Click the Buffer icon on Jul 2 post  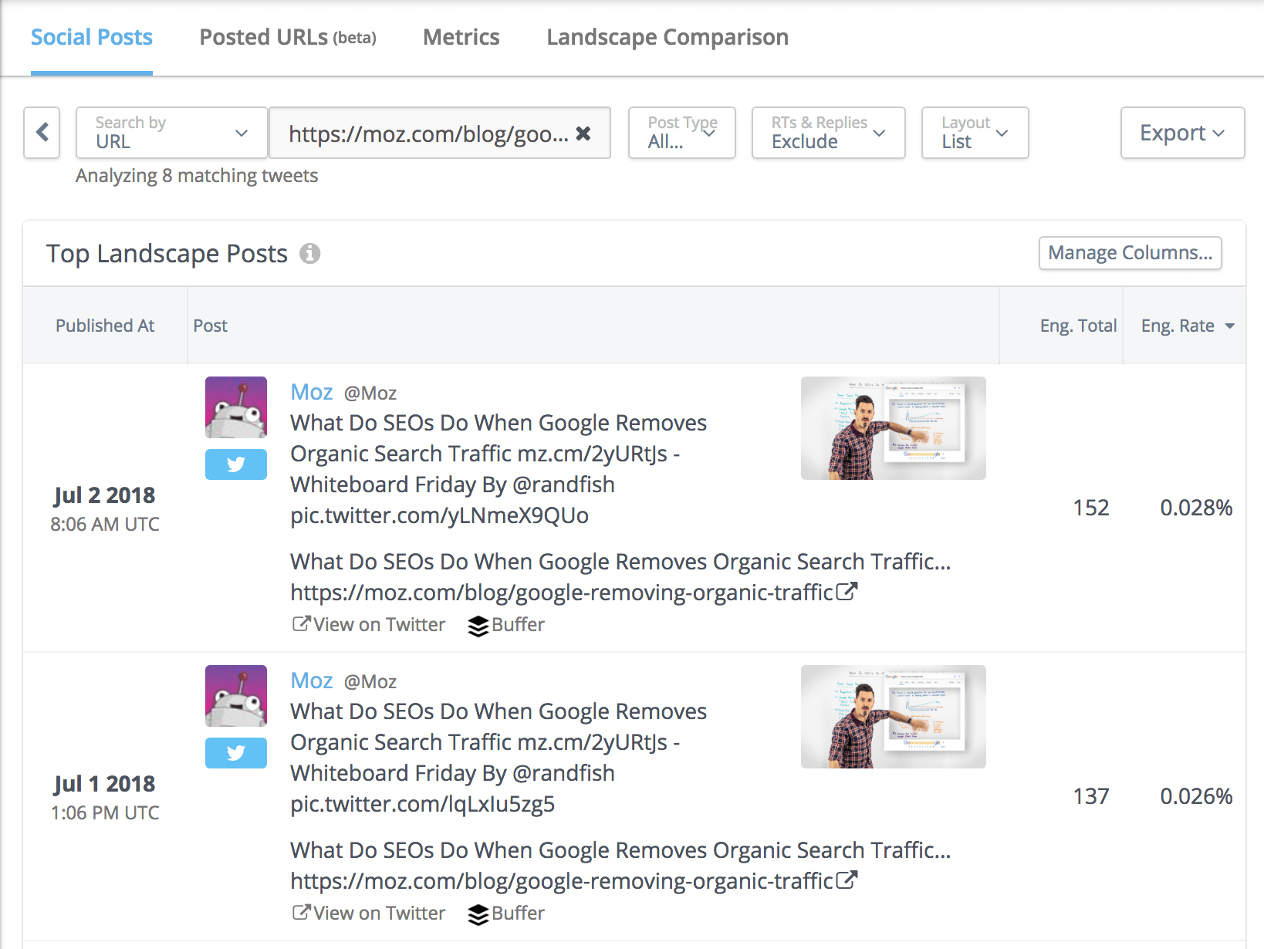[478, 626]
